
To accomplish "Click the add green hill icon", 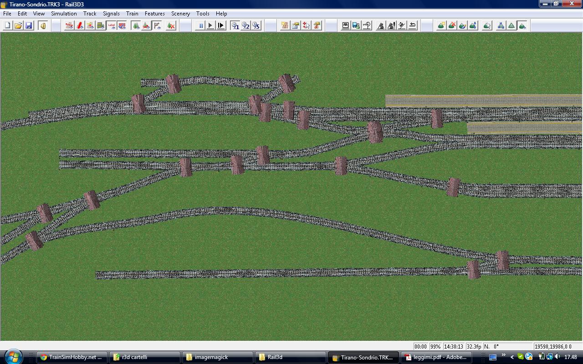I will pyautogui.click(x=441, y=25).
